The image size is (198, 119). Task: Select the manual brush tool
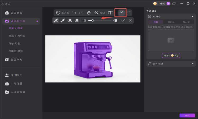coord(63,20)
